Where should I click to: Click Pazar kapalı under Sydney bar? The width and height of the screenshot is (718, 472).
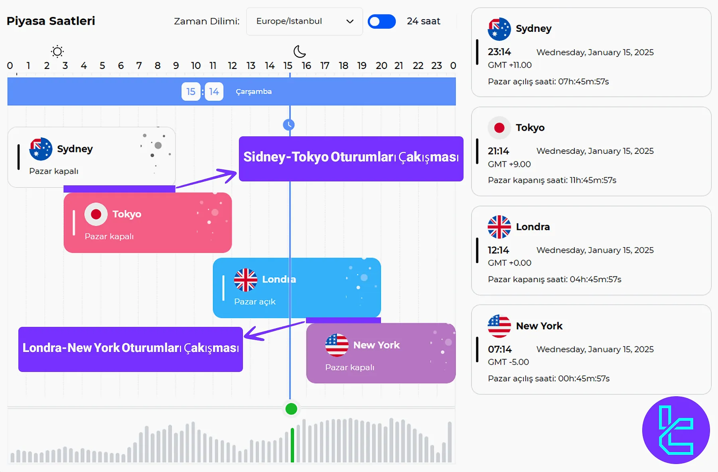pos(54,171)
